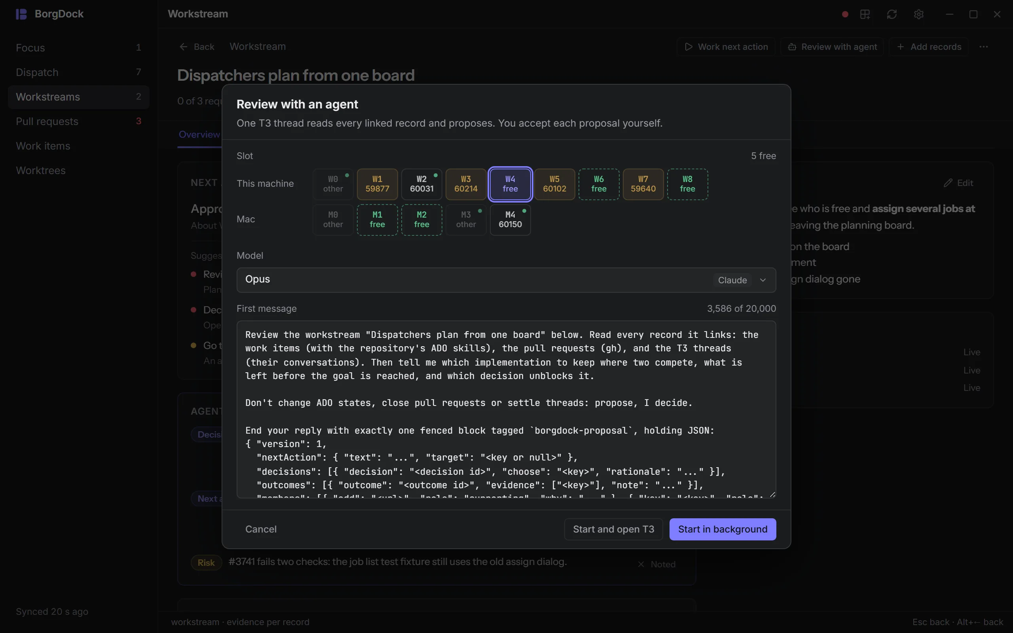Choose slot W7 59640
The height and width of the screenshot is (633, 1013).
click(x=643, y=184)
